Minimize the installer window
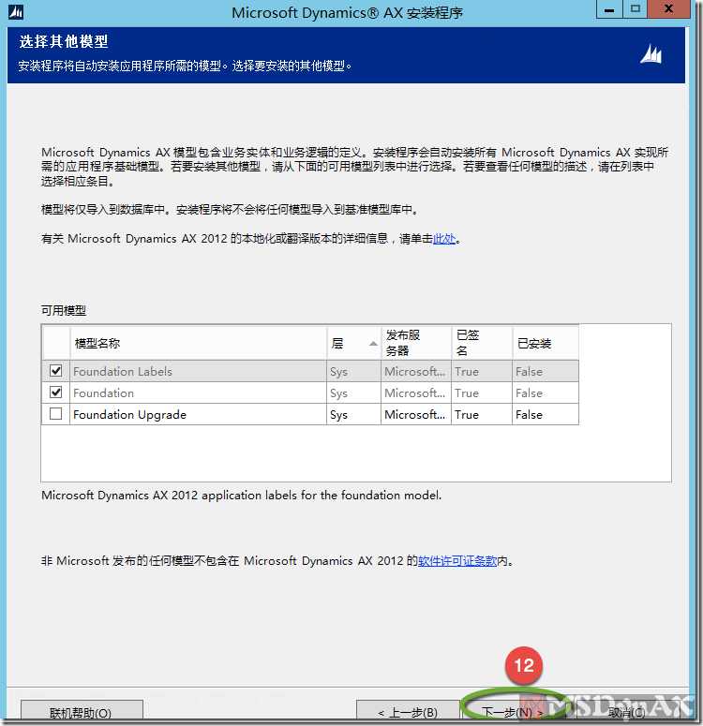The height and width of the screenshot is (726, 703). coord(609,9)
